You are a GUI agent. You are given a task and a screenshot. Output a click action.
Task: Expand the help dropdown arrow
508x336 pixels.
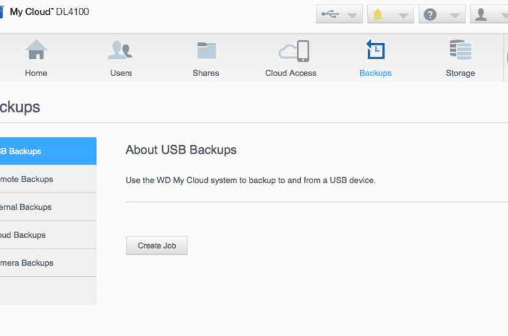[x=455, y=15]
